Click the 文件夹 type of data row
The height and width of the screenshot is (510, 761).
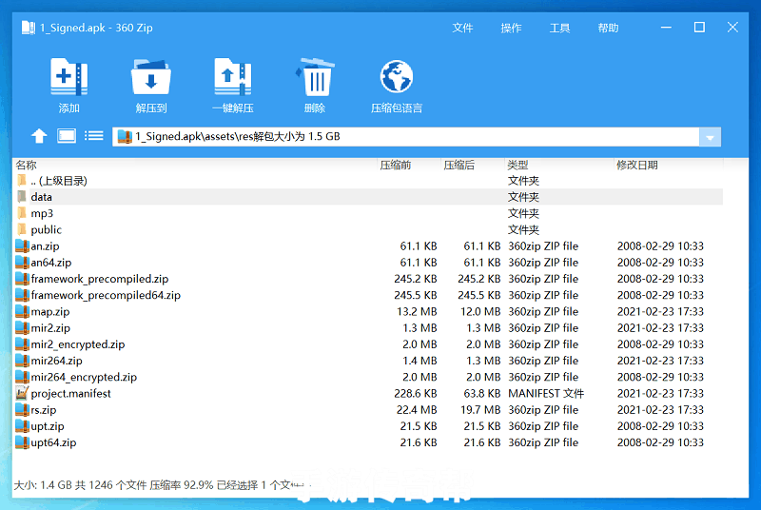(523, 197)
